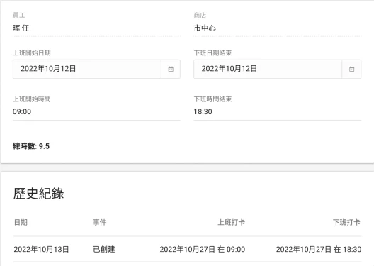The image size is (374, 266).
Task: Click the 已創建 event cell
Action: 104,249
